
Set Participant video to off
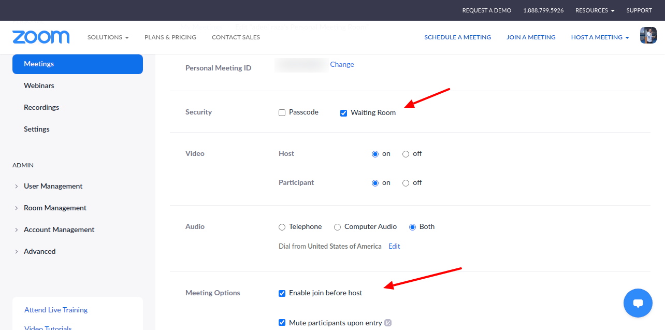point(406,183)
